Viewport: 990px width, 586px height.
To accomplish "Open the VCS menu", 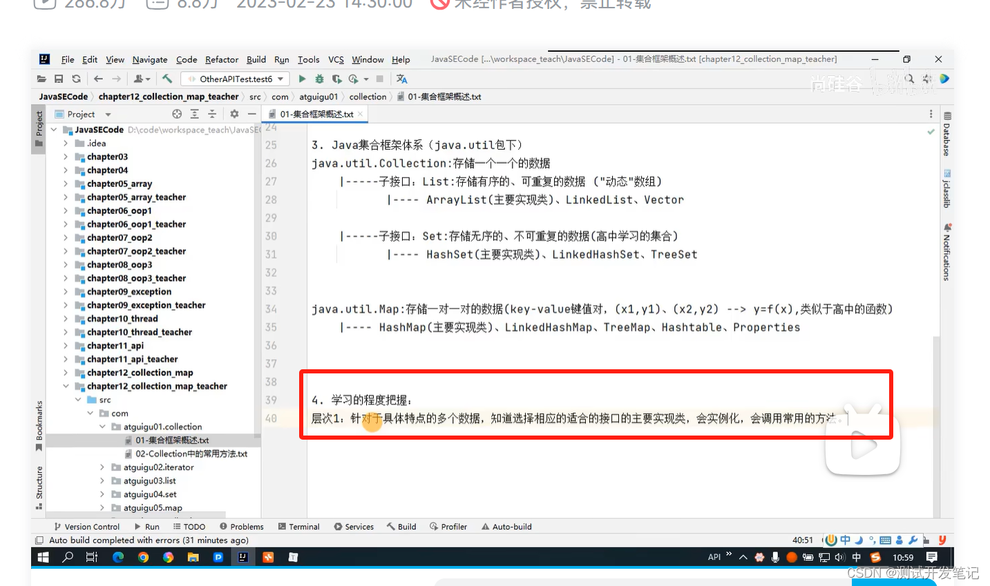I will [x=336, y=59].
